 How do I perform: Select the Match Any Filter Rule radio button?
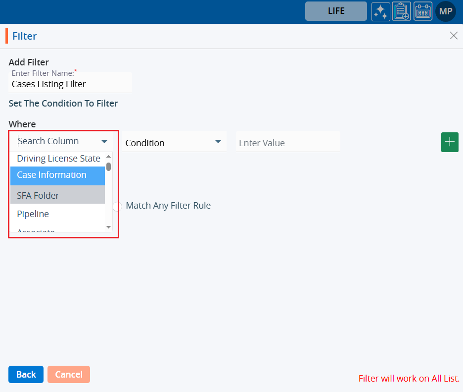pyautogui.click(x=117, y=206)
